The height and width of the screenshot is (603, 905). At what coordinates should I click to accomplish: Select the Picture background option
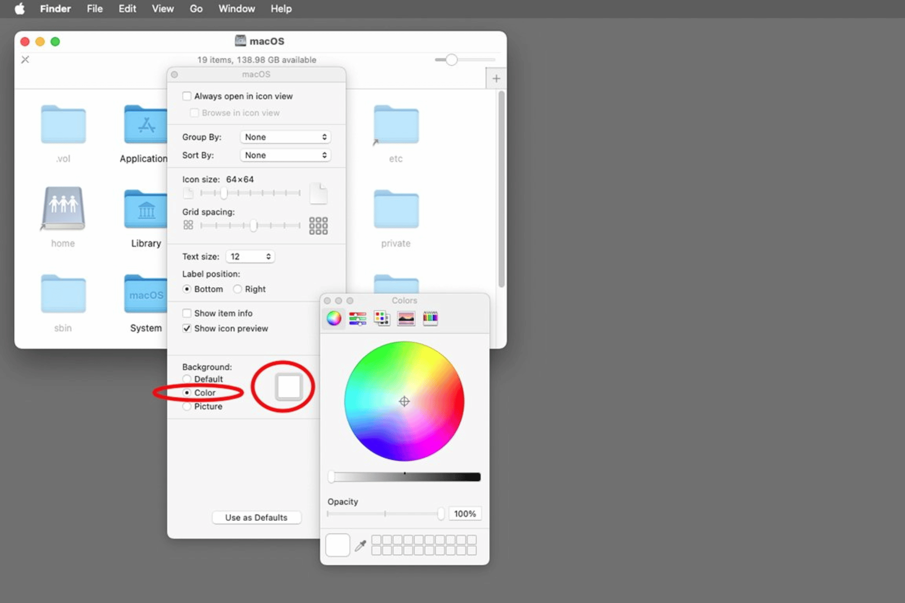point(187,406)
